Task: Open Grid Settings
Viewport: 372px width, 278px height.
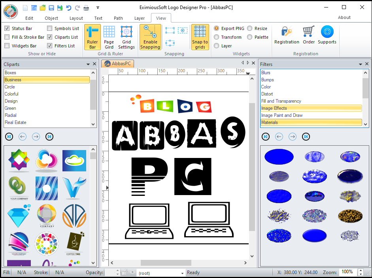Action: coord(127,37)
